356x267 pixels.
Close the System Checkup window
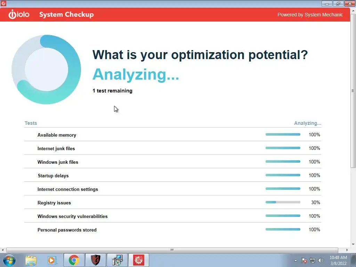click(x=350, y=3)
